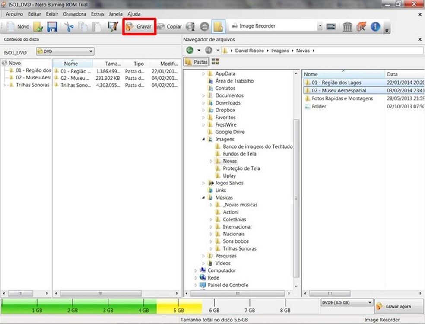The image size is (425, 324).
Task: Click the Open compilation folder icon
Action: [38, 26]
